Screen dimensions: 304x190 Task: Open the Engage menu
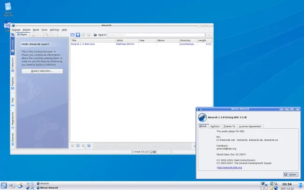pyautogui.click(x=16, y=30)
